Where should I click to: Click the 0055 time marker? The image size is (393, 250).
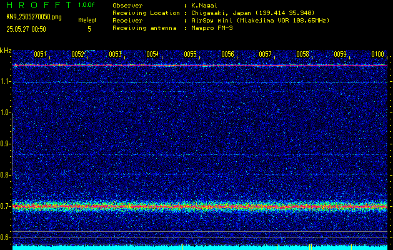tap(190, 54)
